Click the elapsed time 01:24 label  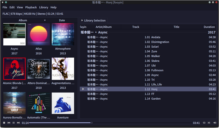pyautogui.click(x=25, y=123)
